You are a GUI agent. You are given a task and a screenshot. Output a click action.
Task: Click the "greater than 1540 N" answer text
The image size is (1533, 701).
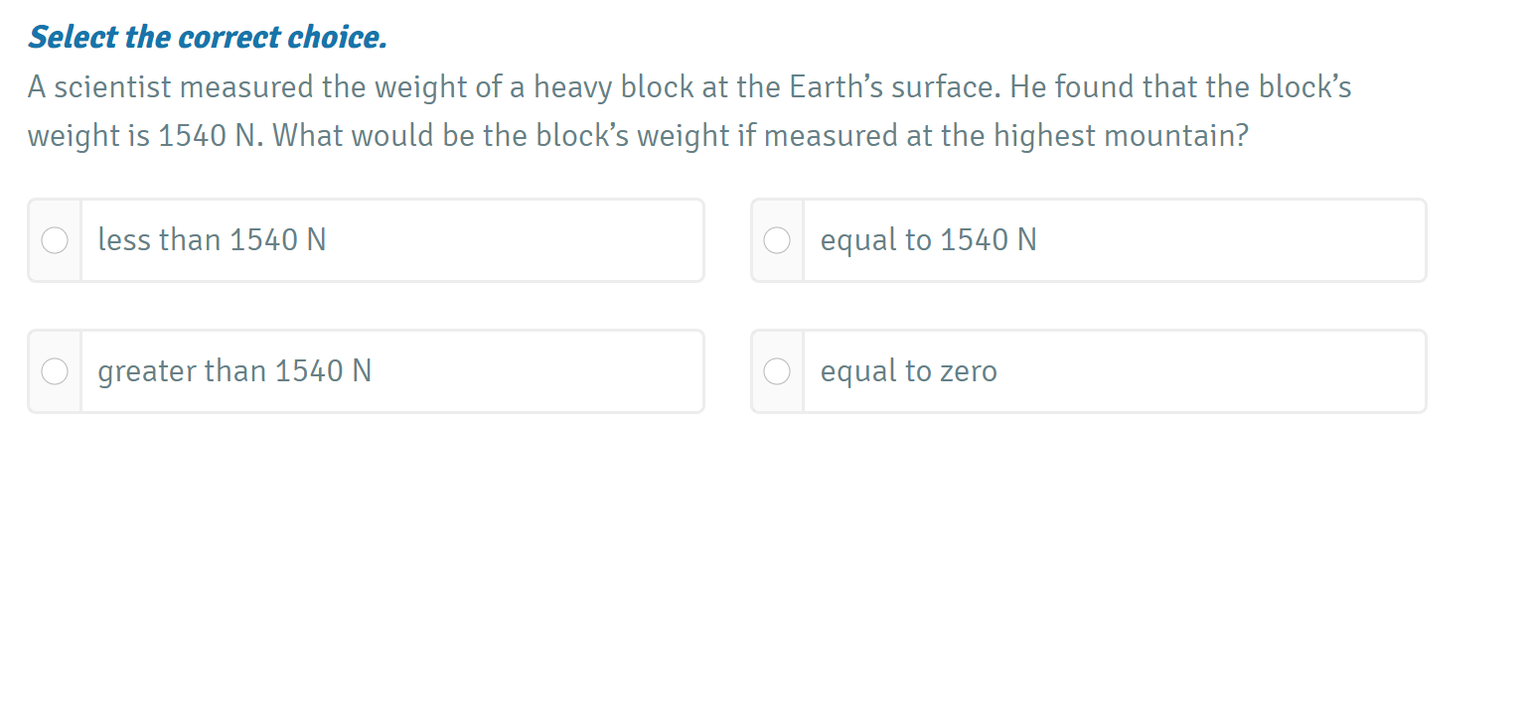tap(234, 371)
